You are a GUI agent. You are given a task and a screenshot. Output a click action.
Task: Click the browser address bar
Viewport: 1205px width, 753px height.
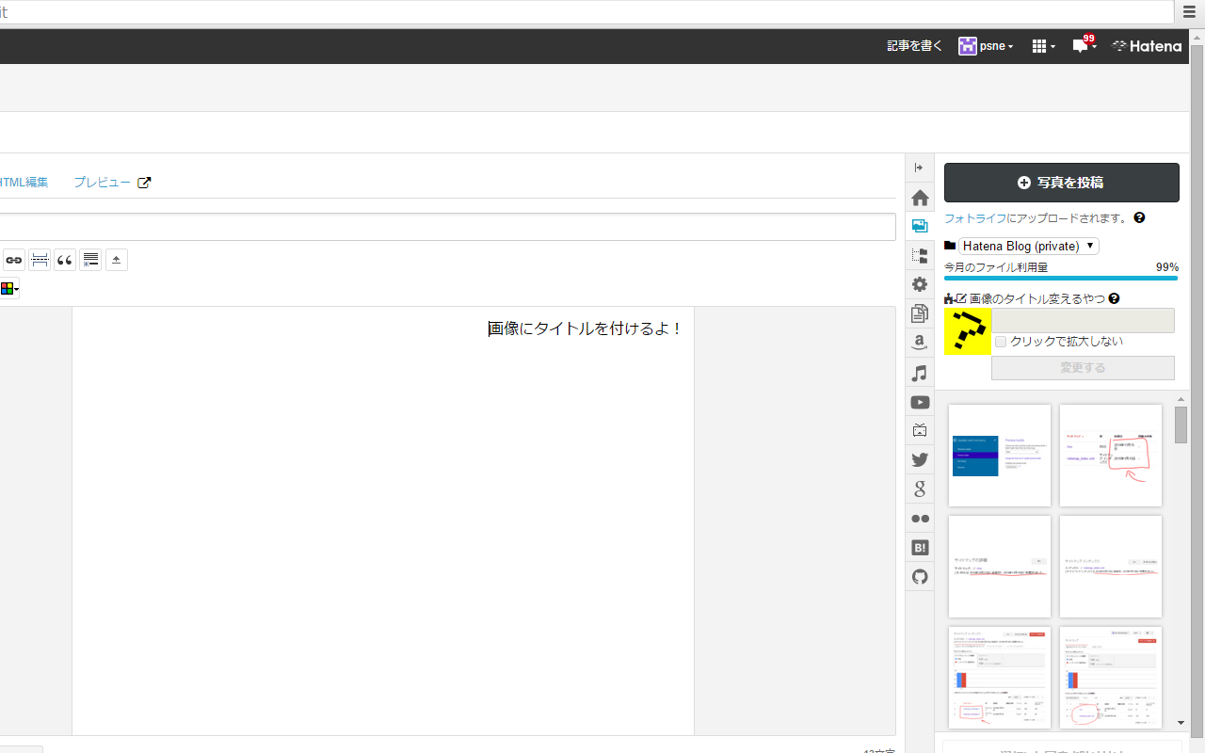click(587, 12)
